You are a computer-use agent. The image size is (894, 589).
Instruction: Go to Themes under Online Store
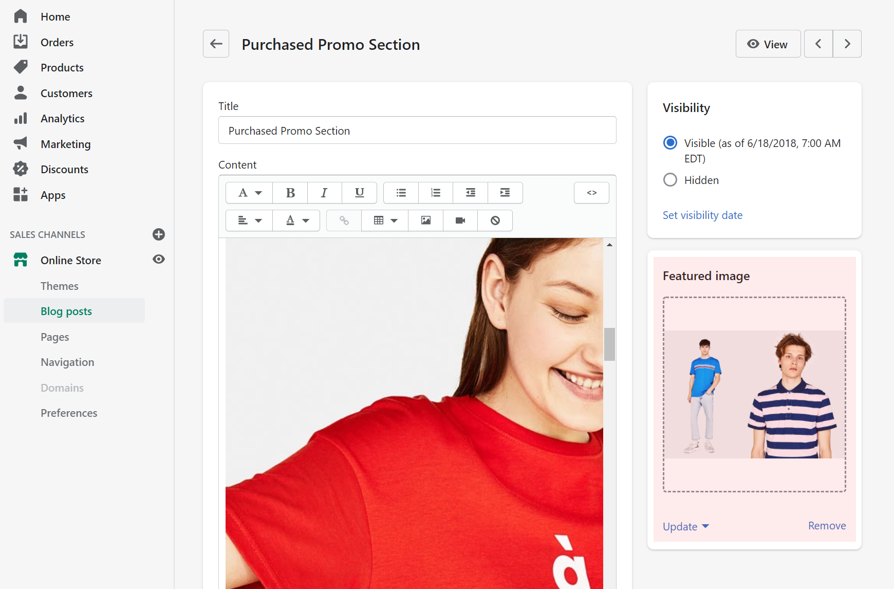(60, 286)
